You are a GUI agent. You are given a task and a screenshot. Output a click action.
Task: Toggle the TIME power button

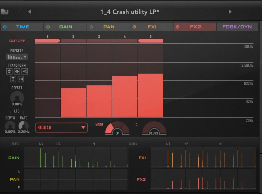(x=5, y=27)
